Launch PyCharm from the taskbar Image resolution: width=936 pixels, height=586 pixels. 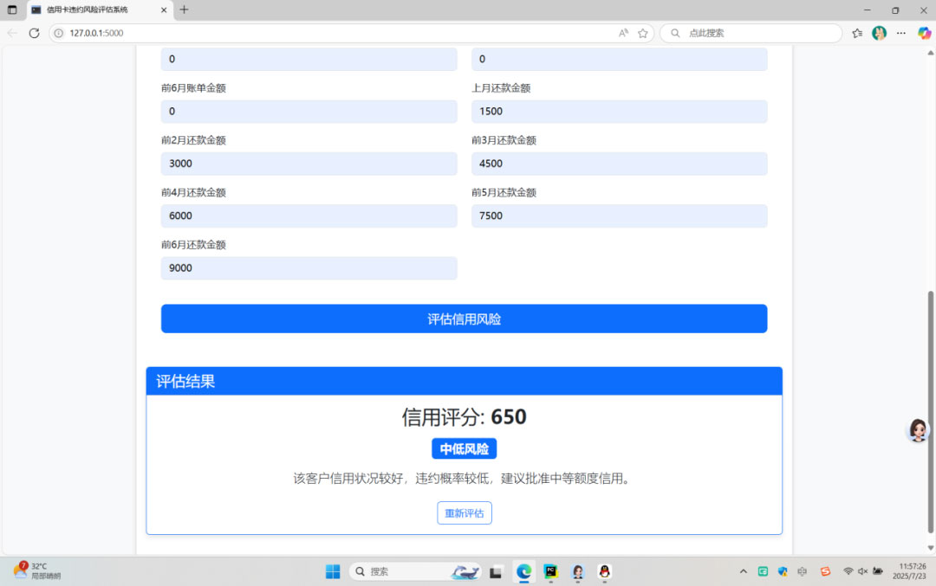[549, 571]
